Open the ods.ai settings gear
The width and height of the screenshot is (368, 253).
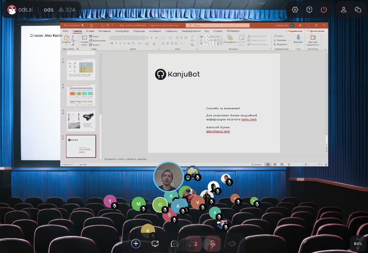pyautogui.click(x=295, y=10)
